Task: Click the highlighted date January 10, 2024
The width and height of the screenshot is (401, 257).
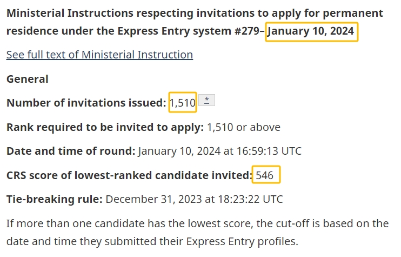Action: pos(312,31)
